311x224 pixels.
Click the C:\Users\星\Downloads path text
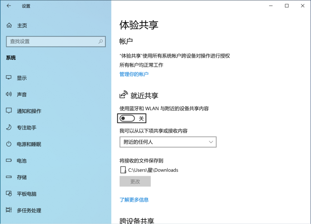[x=153, y=170]
